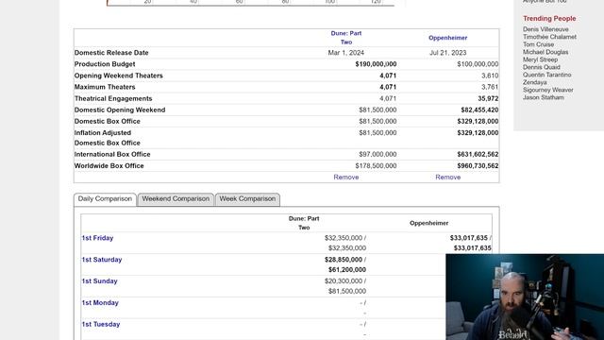Open trending person Dennis Quaid
This screenshot has height=340, width=604.
tap(541, 67)
